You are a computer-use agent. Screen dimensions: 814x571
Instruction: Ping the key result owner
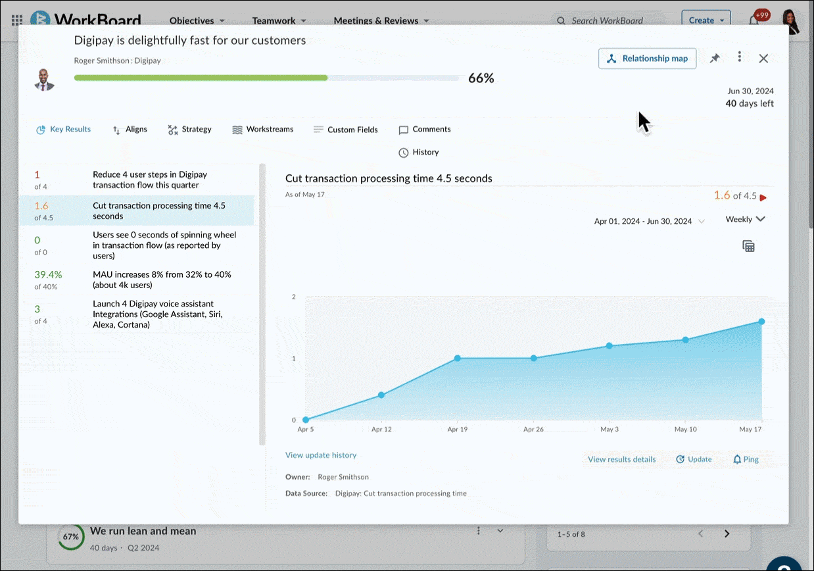(x=746, y=459)
